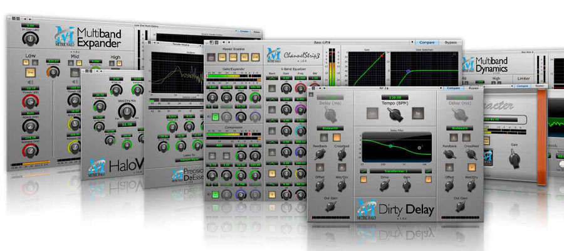Image resolution: width=564 pixels, height=251 pixels.
Task: Click the Tap tempo button in Dirty Delay
Action: point(417,114)
